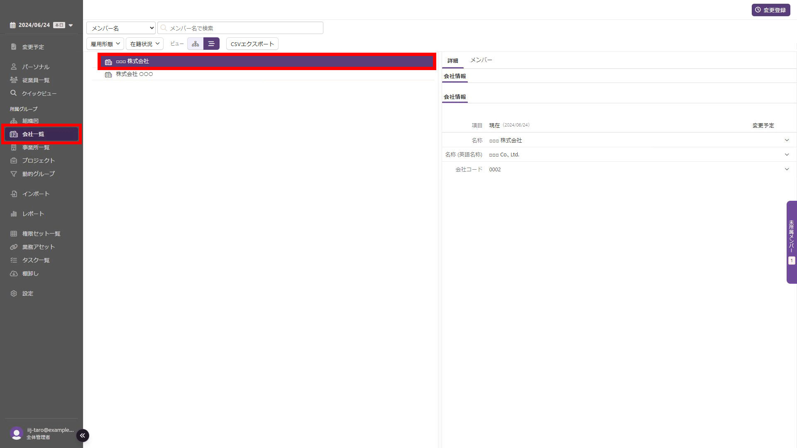Click the calendar icon beside 2024/06/24
Viewport: 797px width, 448px height.
click(x=13, y=25)
